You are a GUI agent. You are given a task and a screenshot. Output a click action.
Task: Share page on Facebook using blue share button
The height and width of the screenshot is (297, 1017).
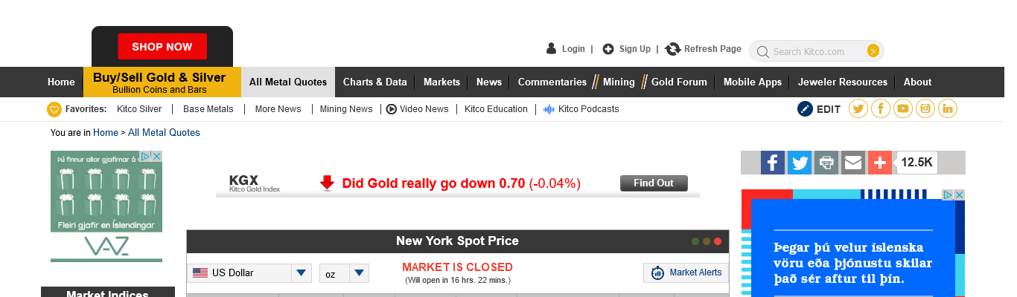coord(773,163)
